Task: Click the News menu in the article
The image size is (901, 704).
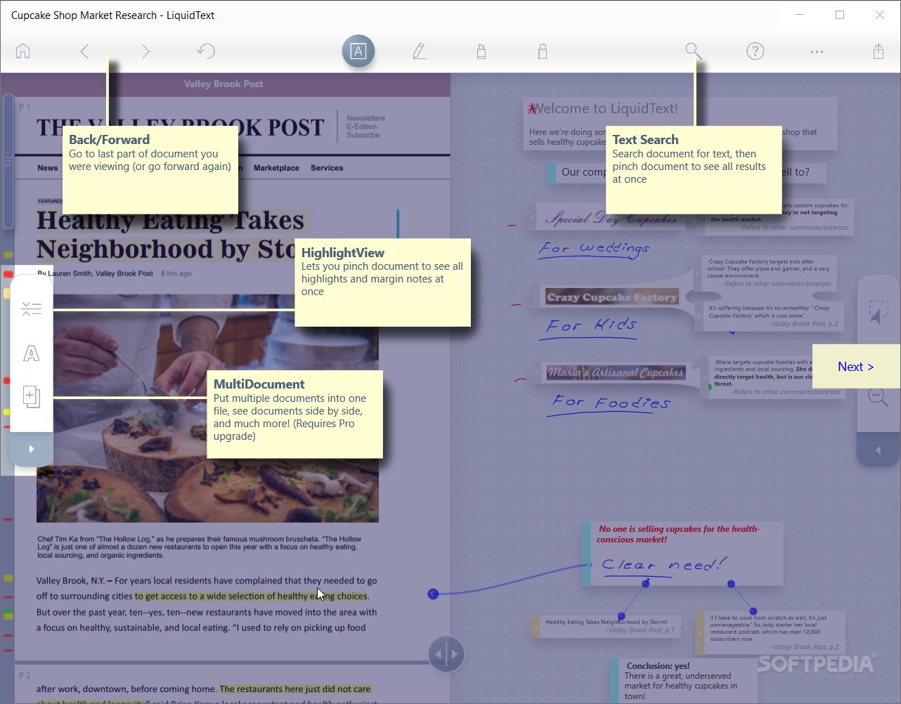Action: 48,168
